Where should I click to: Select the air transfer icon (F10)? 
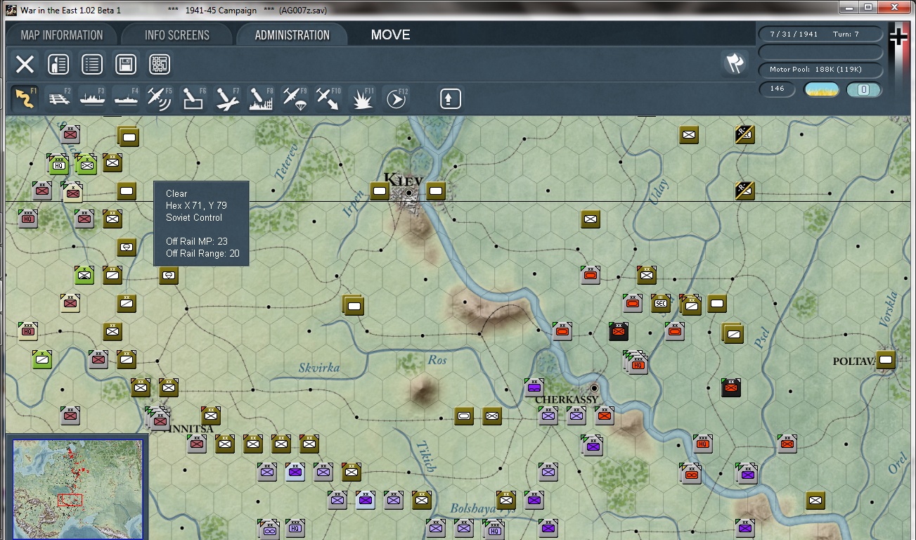click(329, 98)
